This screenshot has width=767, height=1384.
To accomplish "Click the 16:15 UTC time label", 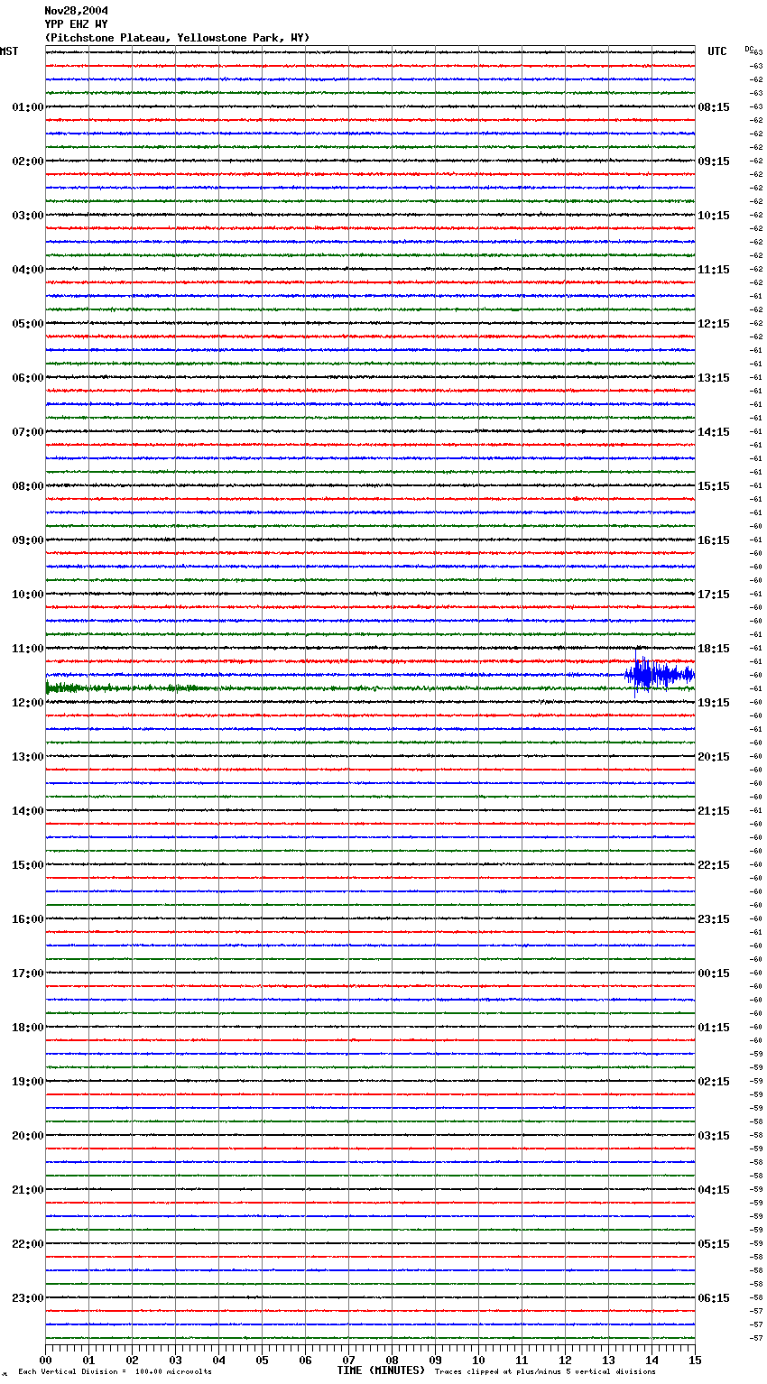I will pyautogui.click(x=714, y=540).
